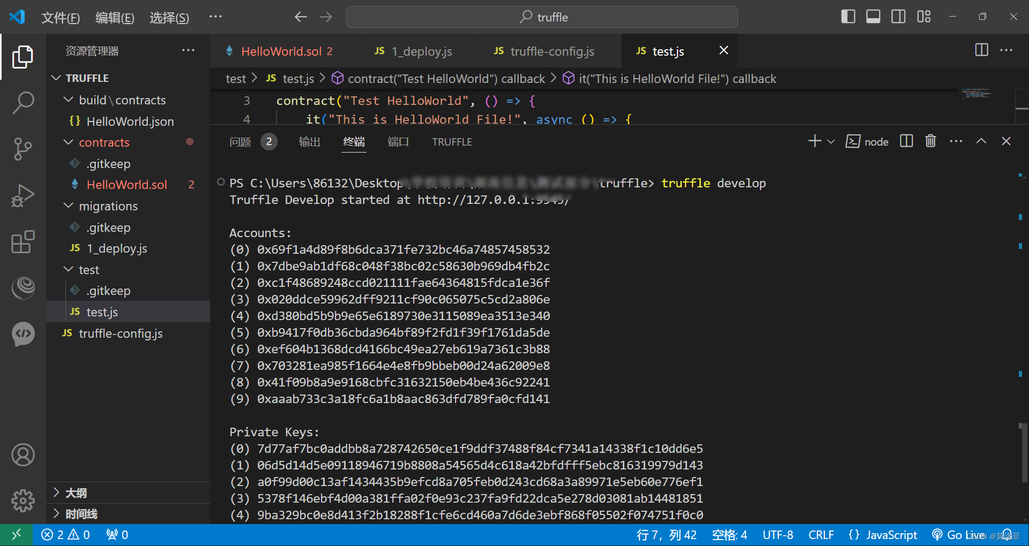Screen dimensions: 1029x546
Task: Go back with the left arrow
Action: coord(301,17)
